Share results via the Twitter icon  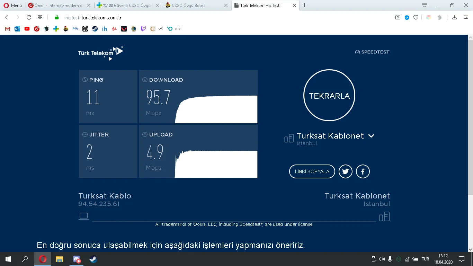(x=345, y=171)
